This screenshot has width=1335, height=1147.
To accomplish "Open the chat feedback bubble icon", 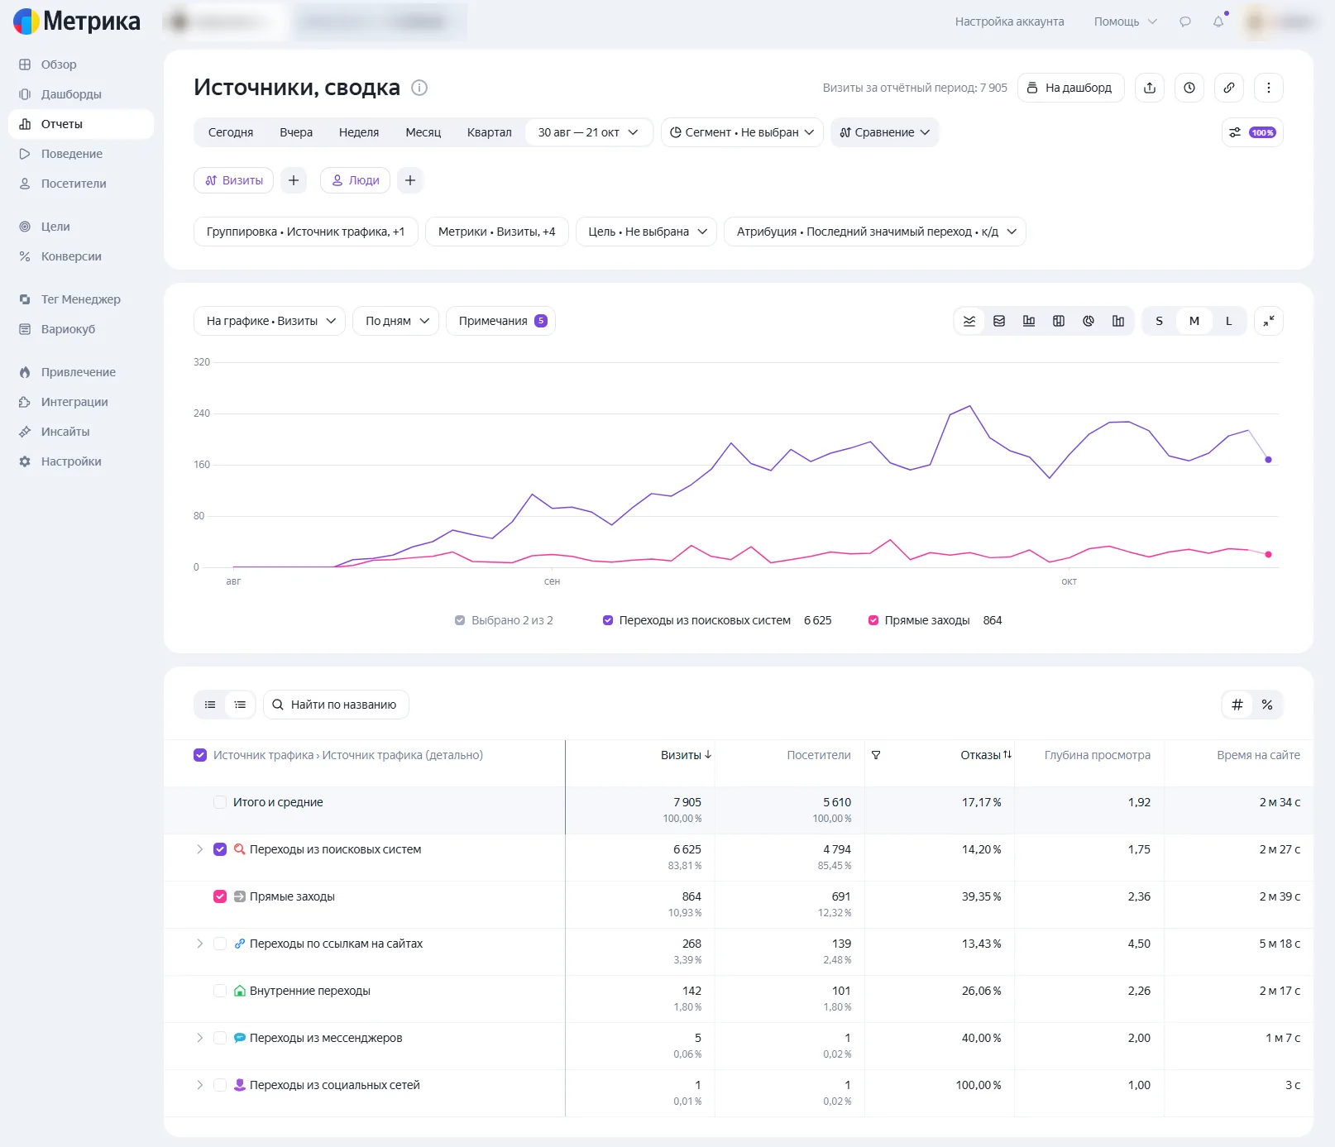I will (1185, 22).
